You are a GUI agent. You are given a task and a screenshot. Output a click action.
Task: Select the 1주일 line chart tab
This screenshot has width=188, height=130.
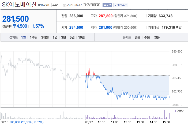coord(33,37)
